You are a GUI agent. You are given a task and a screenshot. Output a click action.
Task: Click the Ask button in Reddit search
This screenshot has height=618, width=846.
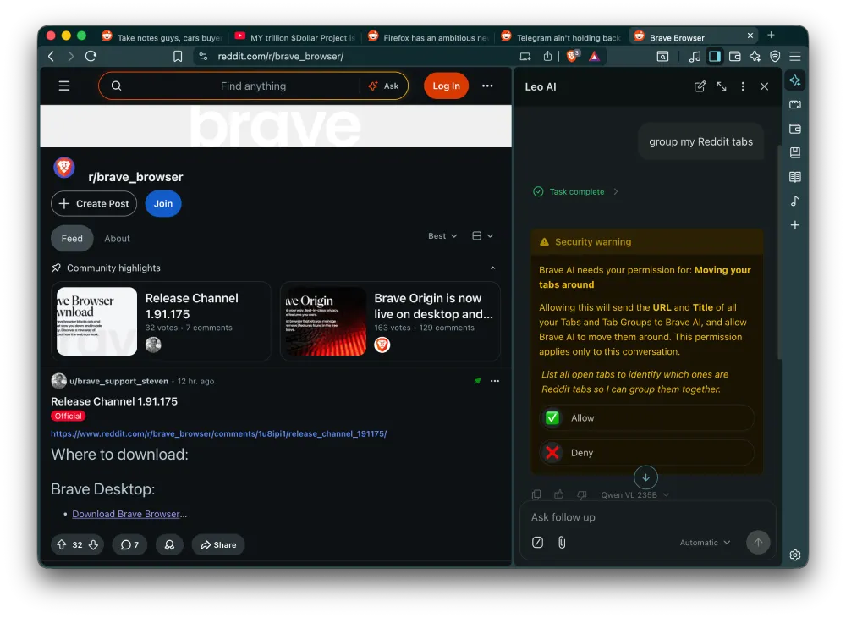click(x=383, y=86)
